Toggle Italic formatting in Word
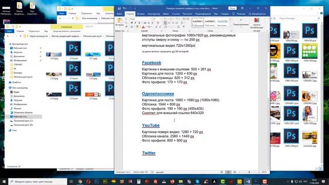 pyautogui.click(x=135, y=23)
